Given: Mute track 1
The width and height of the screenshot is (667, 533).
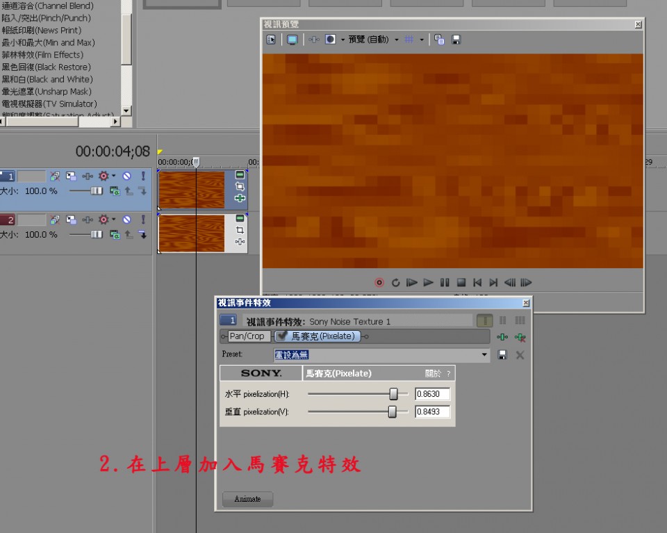Looking at the screenshot, I should [x=126, y=176].
